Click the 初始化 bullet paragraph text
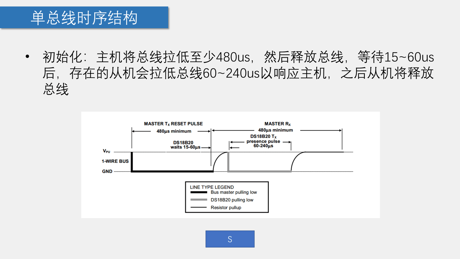Screen dimensions: 460x259 [238, 73]
